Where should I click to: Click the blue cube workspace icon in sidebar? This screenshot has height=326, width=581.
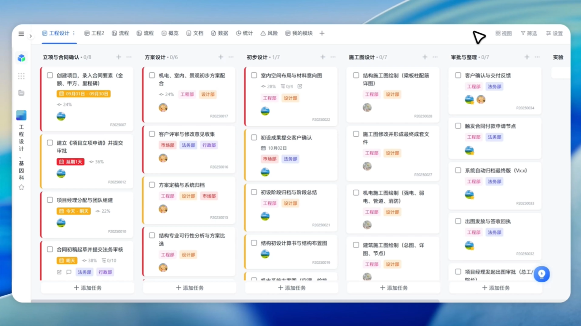point(21,58)
